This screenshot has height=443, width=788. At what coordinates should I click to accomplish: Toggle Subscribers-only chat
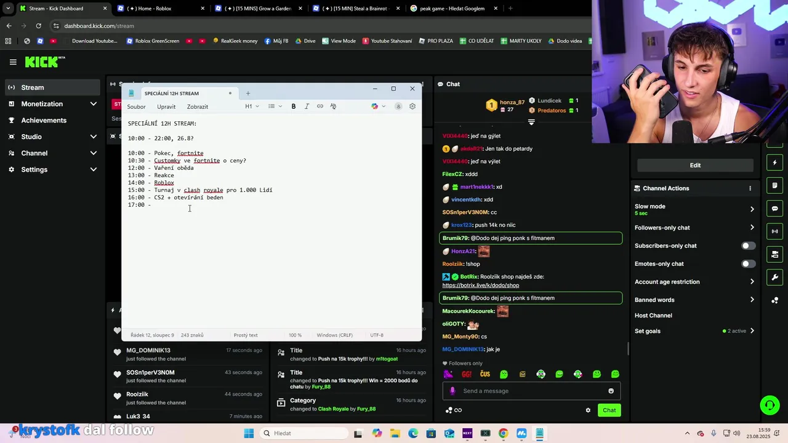748,245
